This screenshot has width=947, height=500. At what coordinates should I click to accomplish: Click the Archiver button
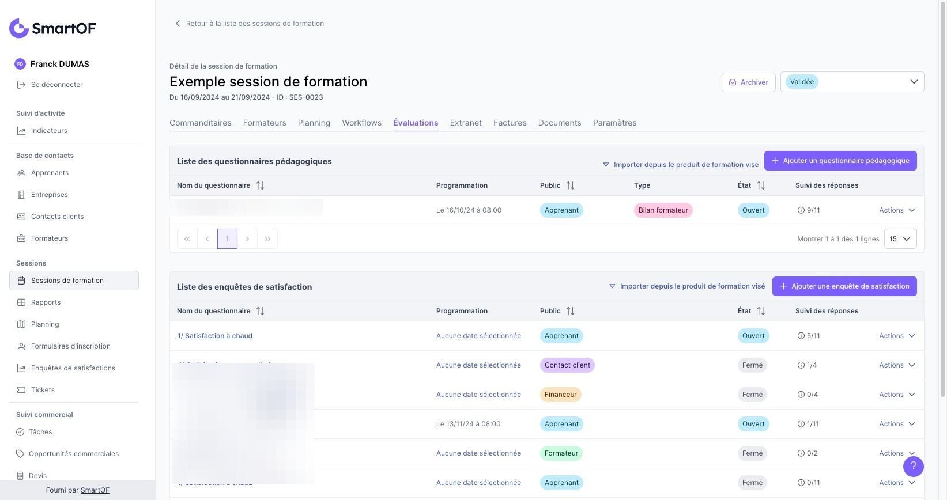[748, 82]
